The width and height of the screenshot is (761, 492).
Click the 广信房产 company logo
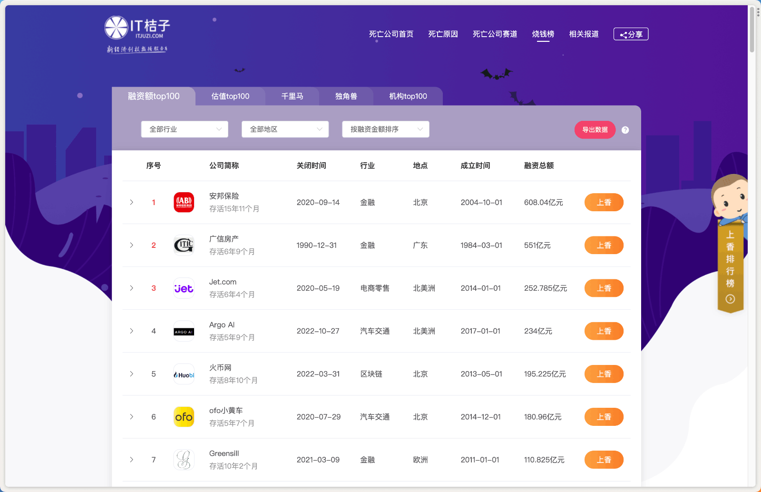point(184,246)
